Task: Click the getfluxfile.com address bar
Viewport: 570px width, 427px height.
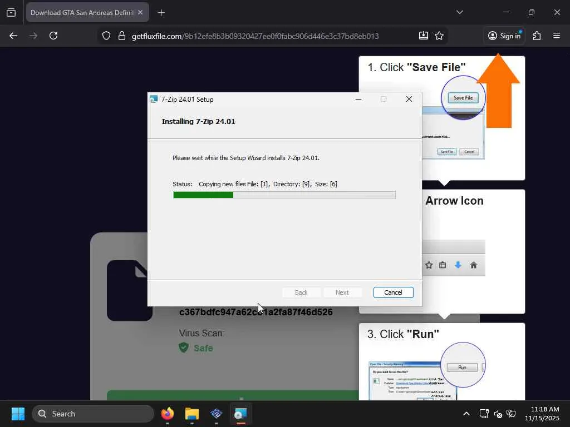Action: click(255, 36)
